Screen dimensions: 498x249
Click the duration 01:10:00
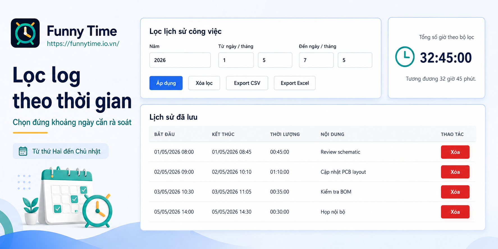[280, 172]
